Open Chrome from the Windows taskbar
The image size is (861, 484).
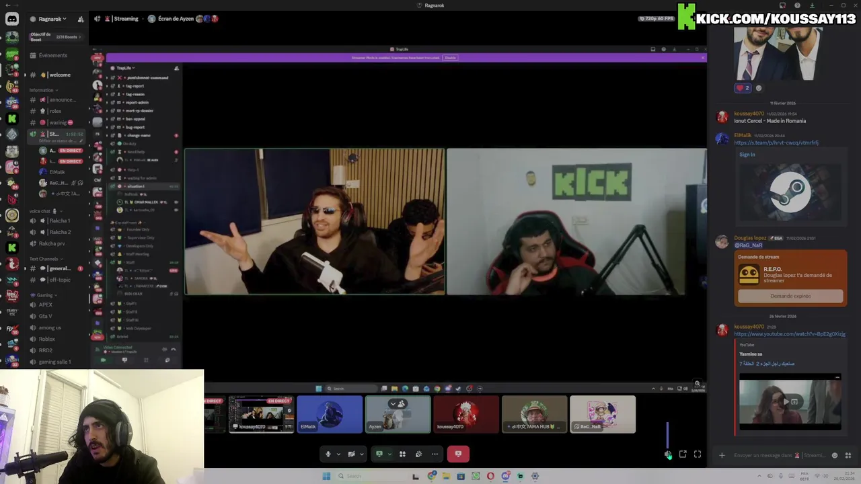432,476
